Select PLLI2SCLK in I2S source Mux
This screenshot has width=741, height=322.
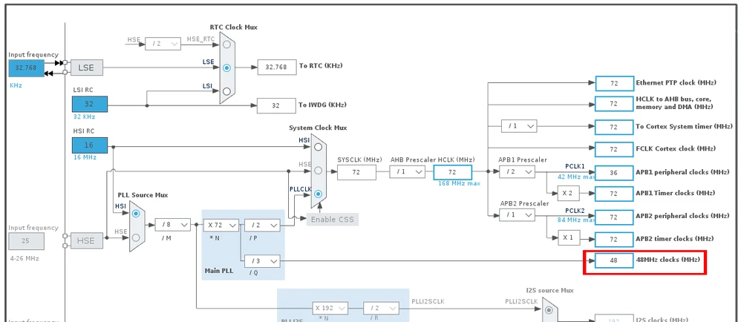[x=548, y=311]
